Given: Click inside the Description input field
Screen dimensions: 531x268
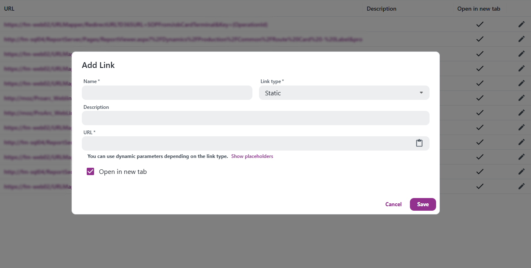Looking at the screenshot, I should pyautogui.click(x=256, y=118).
